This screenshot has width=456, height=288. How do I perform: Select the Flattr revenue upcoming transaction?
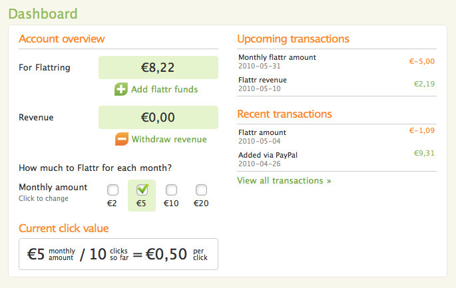coord(337,84)
